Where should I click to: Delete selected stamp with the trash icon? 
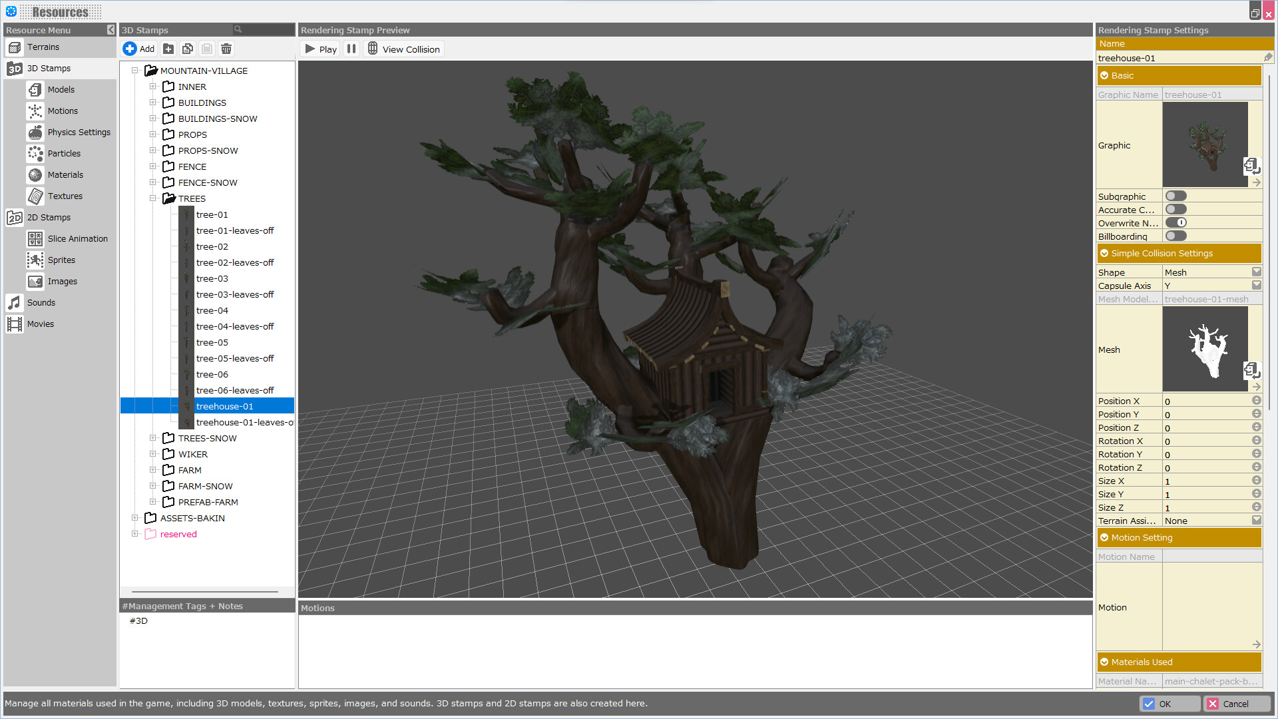pos(226,48)
